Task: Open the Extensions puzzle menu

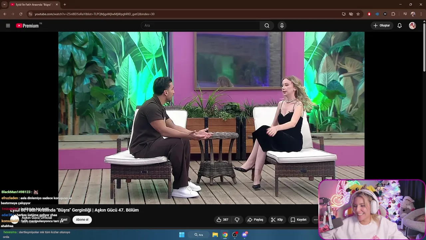Action: pos(393,14)
